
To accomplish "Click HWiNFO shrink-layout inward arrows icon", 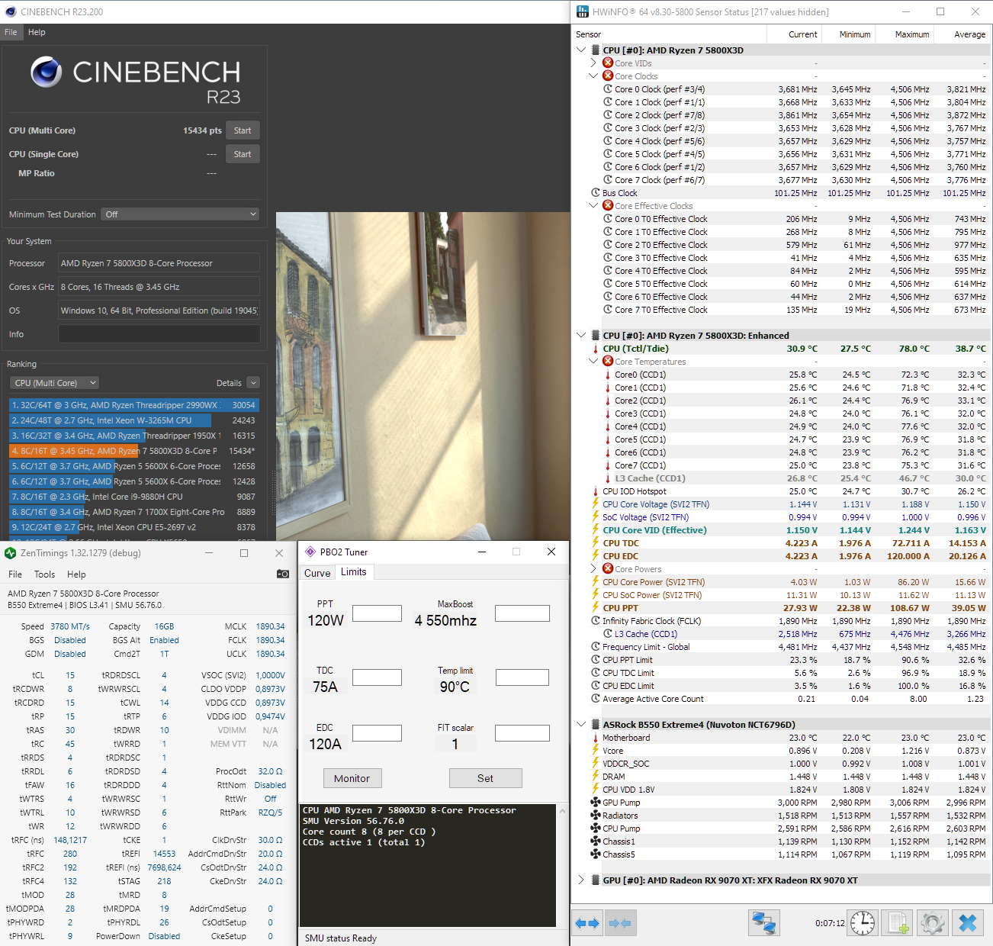I will tap(620, 923).
